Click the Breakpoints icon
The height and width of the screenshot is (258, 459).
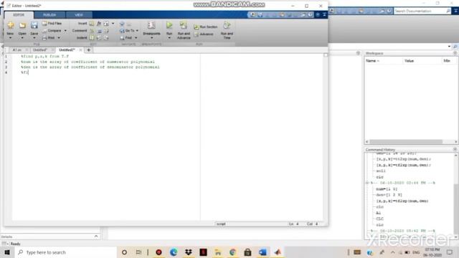151,26
